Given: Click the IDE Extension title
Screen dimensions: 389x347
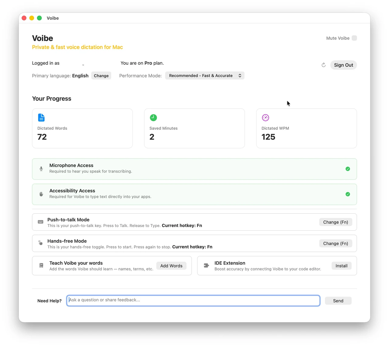Looking at the screenshot, I should tap(230, 263).
